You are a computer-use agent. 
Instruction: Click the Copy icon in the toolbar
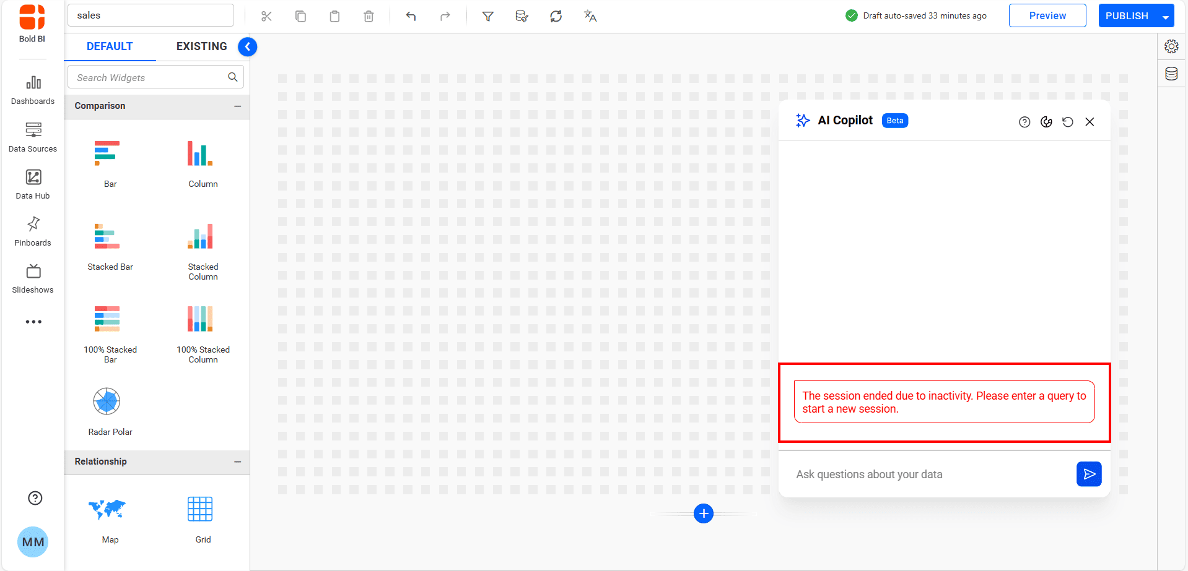pyautogui.click(x=300, y=16)
